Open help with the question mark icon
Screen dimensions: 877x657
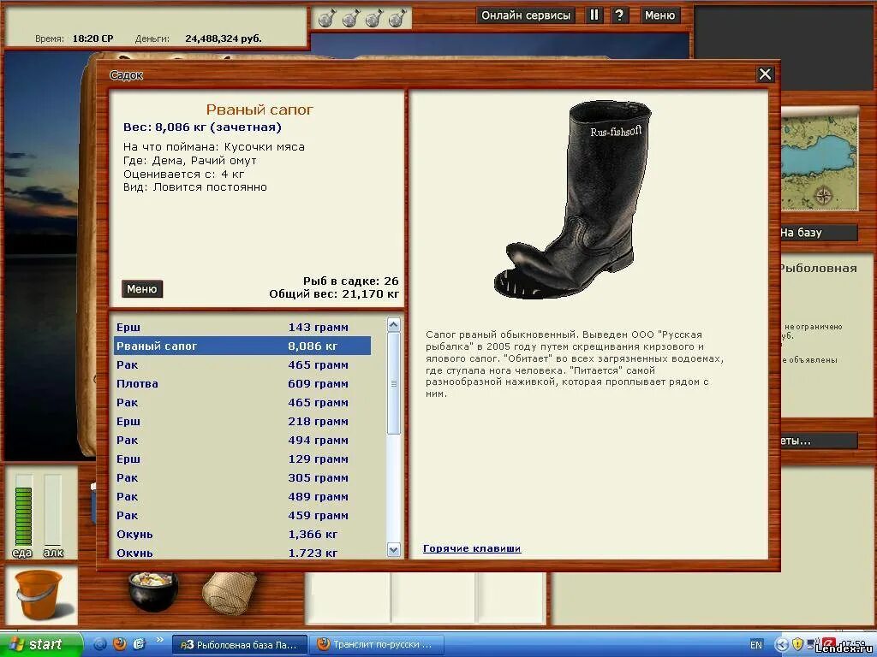point(619,15)
